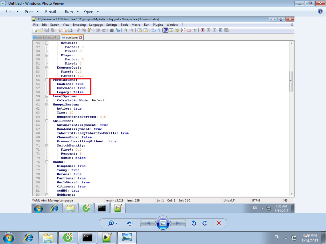This screenshot has width=326, height=244.
Task: Open Windows Photo Viewer help
Action: pyautogui.click(x=320, y=11)
